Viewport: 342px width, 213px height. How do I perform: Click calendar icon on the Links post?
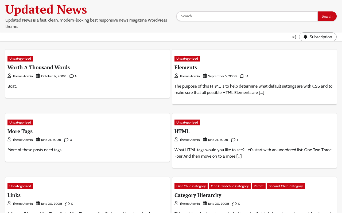38,203
